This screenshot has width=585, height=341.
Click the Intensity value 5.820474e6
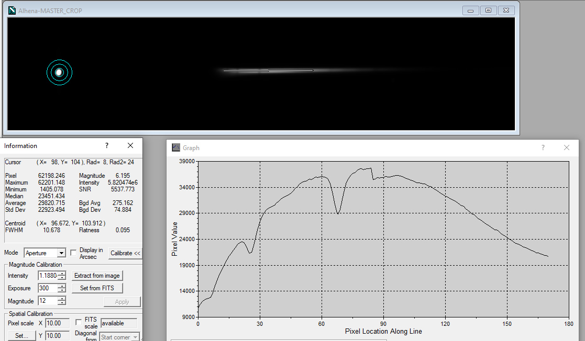coord(123,183)
